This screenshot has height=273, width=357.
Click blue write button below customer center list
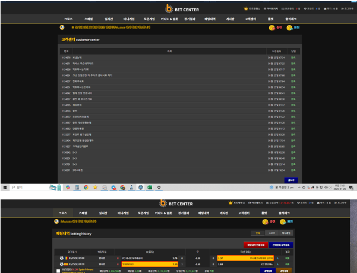[291, 180]
